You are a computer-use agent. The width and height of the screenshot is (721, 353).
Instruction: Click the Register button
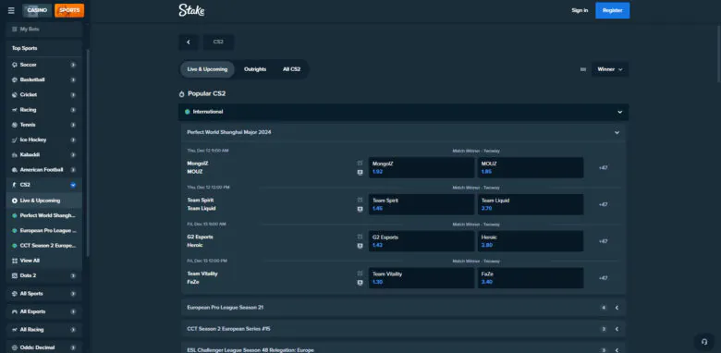(613, 10)
